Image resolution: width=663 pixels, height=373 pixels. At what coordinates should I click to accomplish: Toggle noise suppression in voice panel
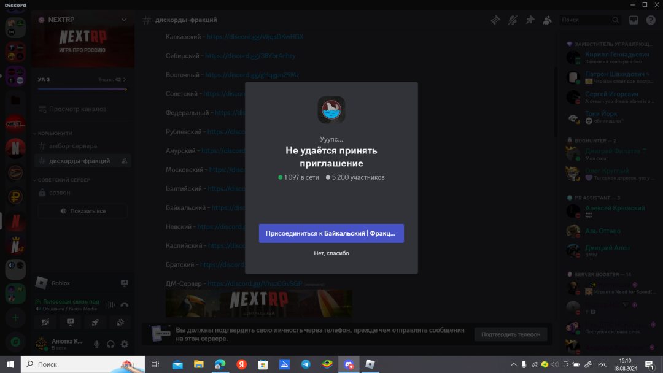pyautogui.click(x=110, y=304)
